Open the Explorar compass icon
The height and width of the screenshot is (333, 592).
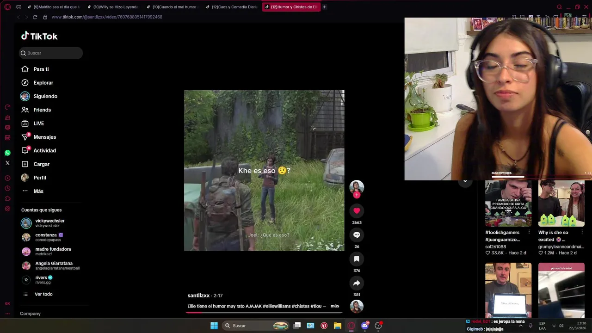(x=25, y=83)
